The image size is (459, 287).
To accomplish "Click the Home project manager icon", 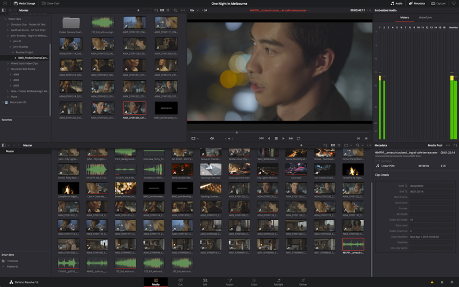I will 442,282.
